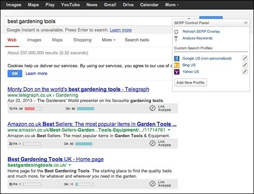
Task: Edit the Google US profile with its pencil icon
Action: click(245, 58)
